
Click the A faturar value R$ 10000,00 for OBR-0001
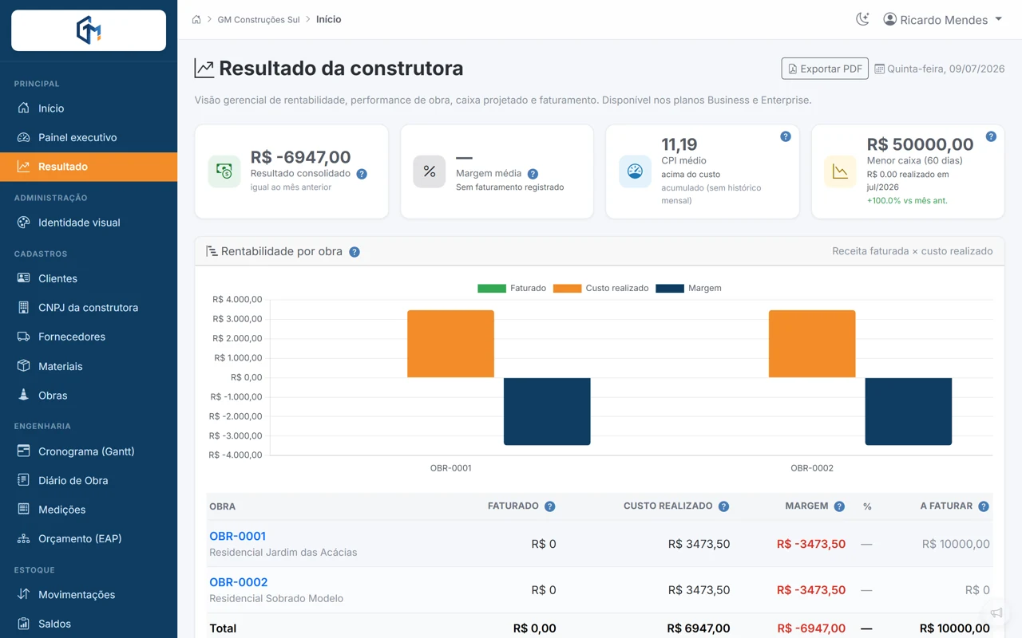coord(956,544)
